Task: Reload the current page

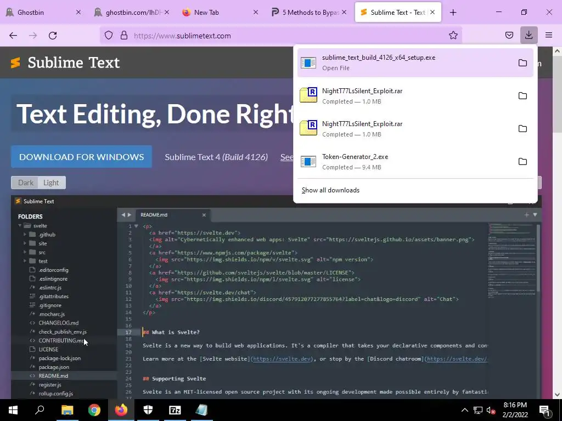Action: tap(53, 36)
